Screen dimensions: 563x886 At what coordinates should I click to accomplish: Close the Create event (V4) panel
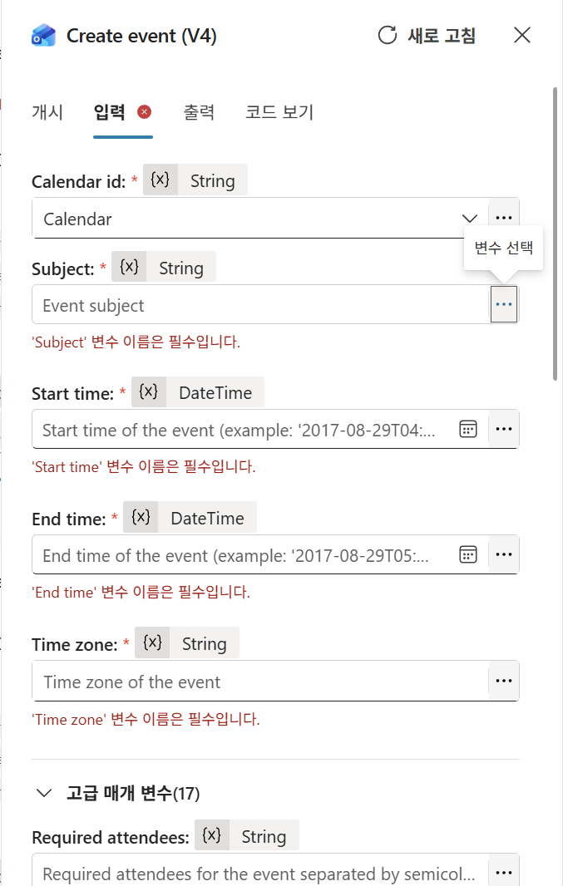tap(521, 35)
